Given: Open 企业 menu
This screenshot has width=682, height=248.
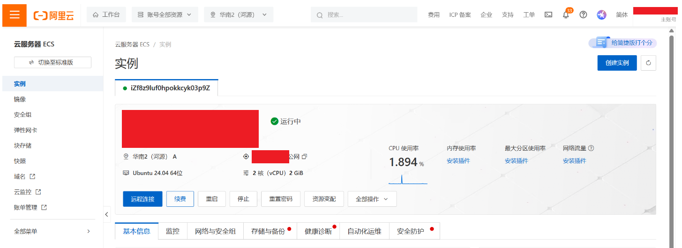Looking at the screenshot, I should pyautogui.click(x=487, y=15).
